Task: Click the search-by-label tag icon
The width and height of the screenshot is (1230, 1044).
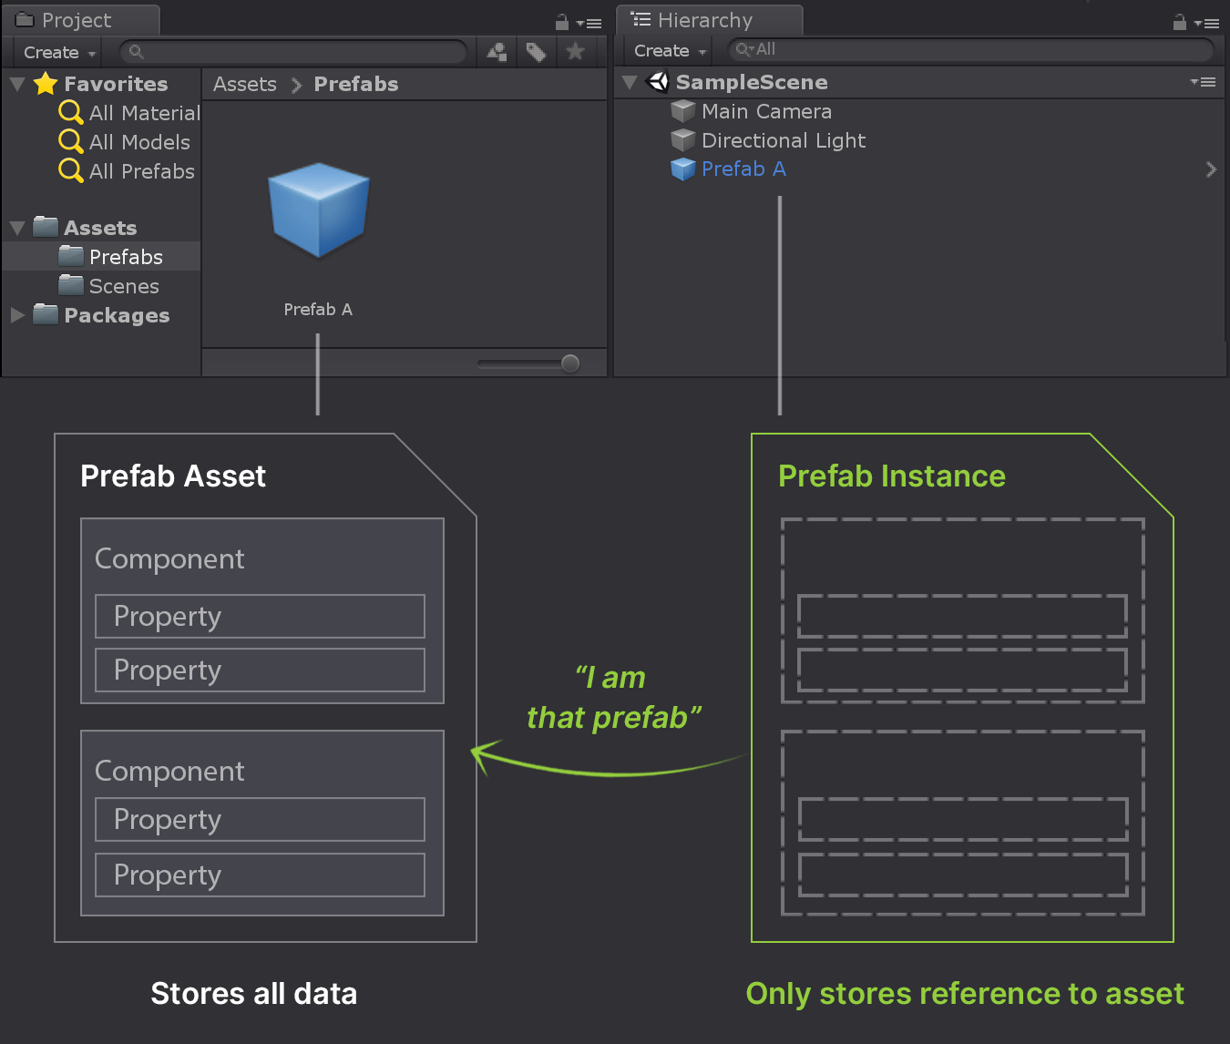Action: coord(536,52)
